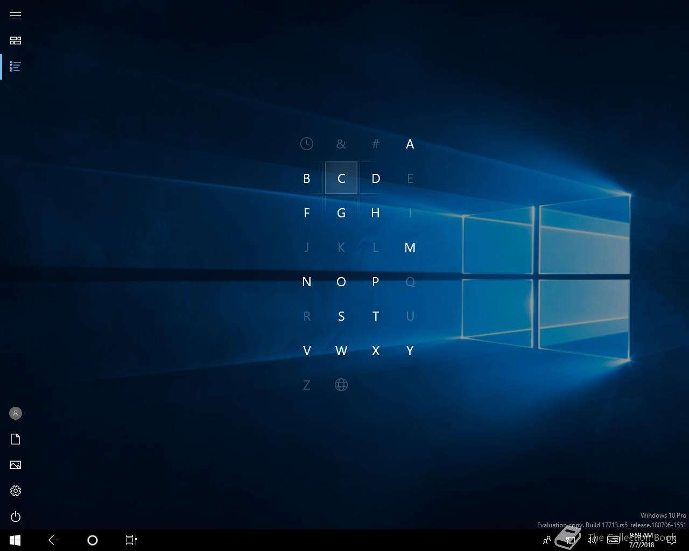Expand the Start hamburger menu
The image size is (689, 551).
(16, 15)
